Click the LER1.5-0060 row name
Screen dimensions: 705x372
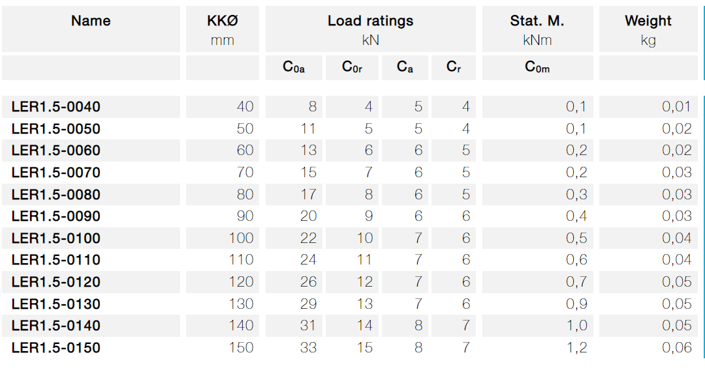coord(55,150)
